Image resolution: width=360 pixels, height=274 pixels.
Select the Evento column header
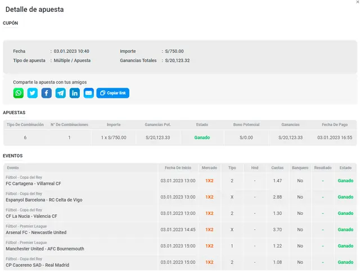click(x=13, y=168)
